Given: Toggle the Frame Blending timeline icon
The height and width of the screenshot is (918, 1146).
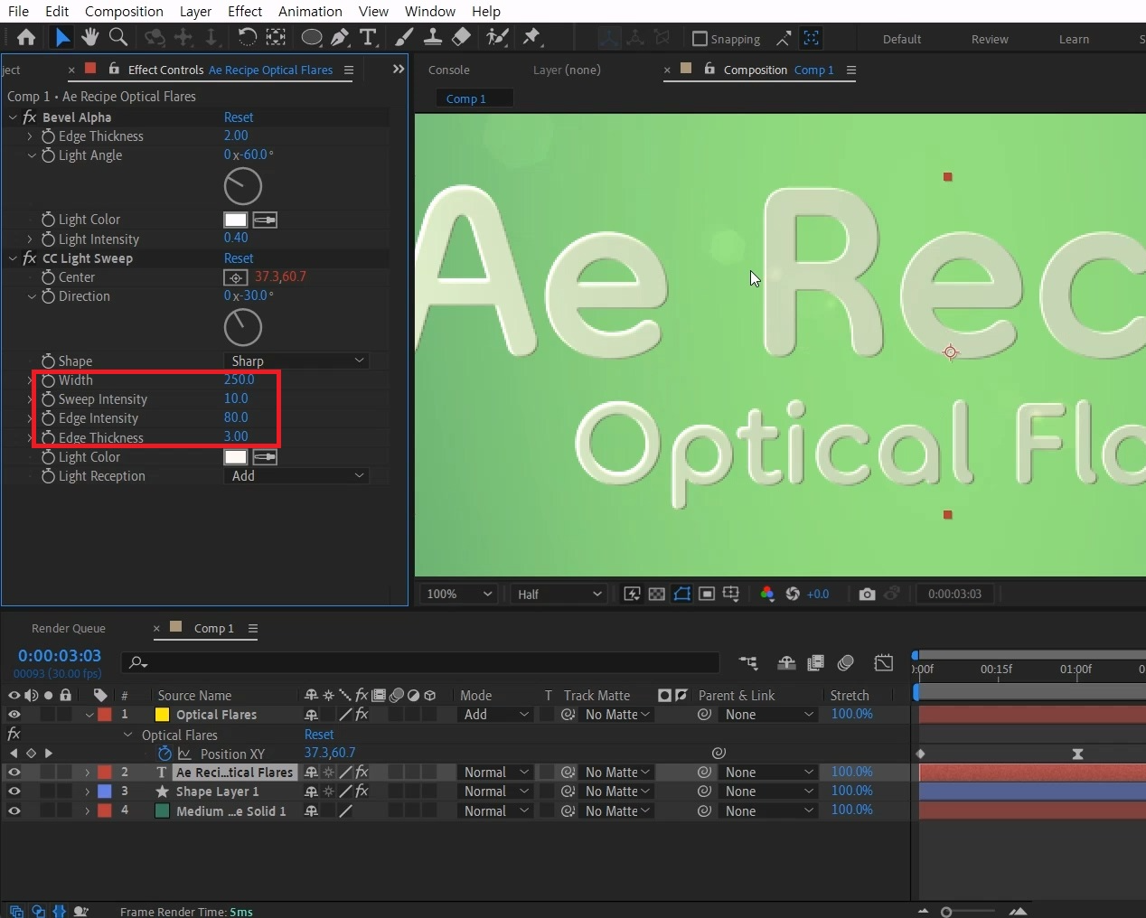Looking at the screenshot, I should coord(815,662).
